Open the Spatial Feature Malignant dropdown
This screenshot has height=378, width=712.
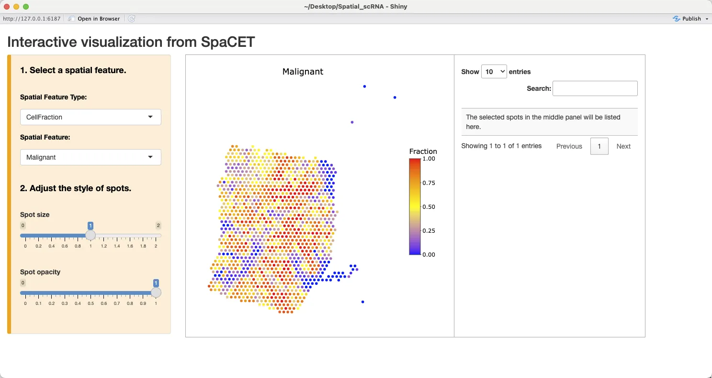click(90, 157)
